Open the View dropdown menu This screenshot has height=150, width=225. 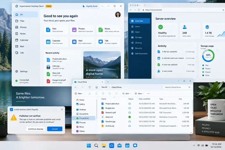(x=139, y=93)
